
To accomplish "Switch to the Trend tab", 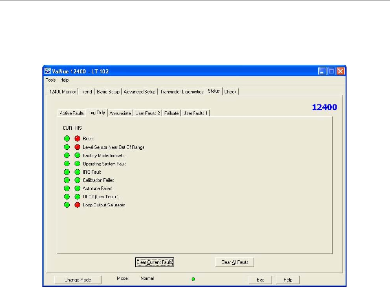I will pyautogui.click(x=86, y=92).
